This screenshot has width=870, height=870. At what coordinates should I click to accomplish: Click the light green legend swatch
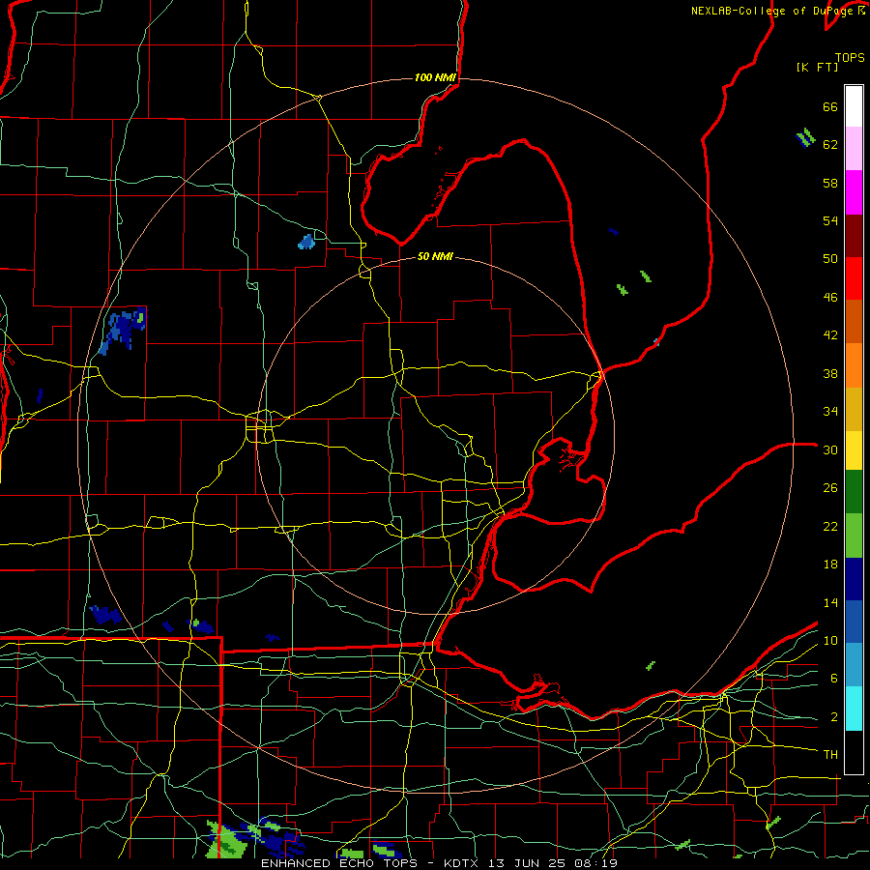point(854,536)
